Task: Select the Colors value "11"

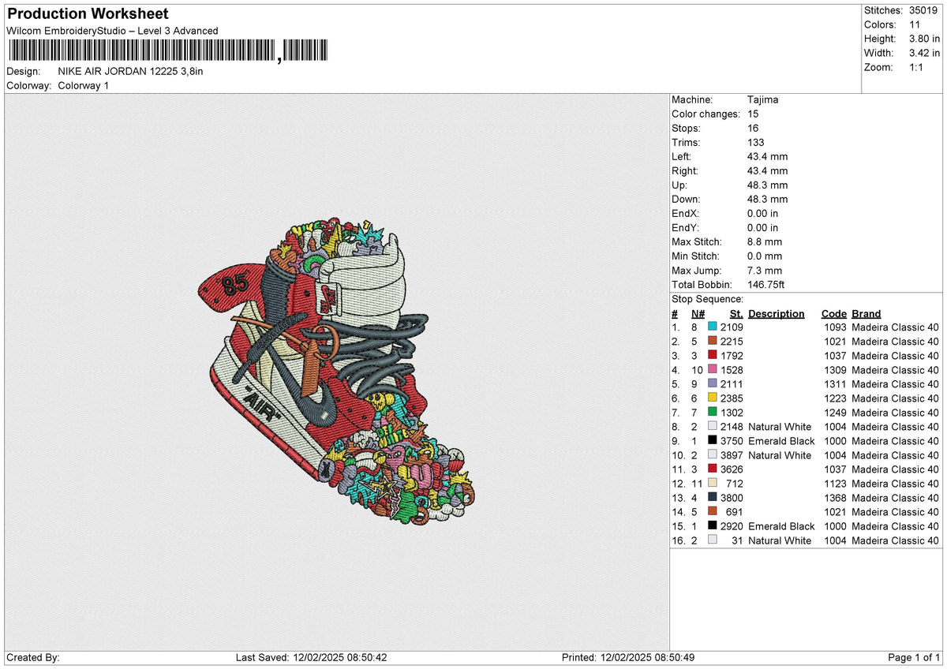Action: coord(915,24)
